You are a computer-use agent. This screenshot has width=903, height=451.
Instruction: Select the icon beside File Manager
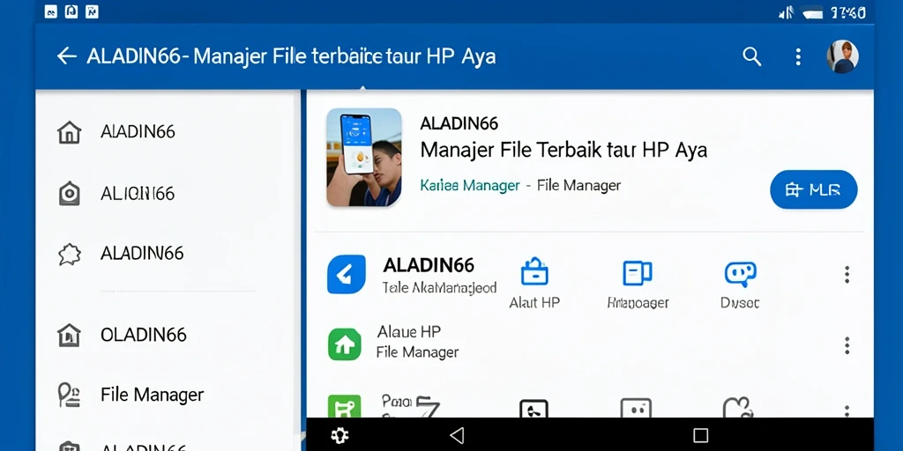click(69, 396)
